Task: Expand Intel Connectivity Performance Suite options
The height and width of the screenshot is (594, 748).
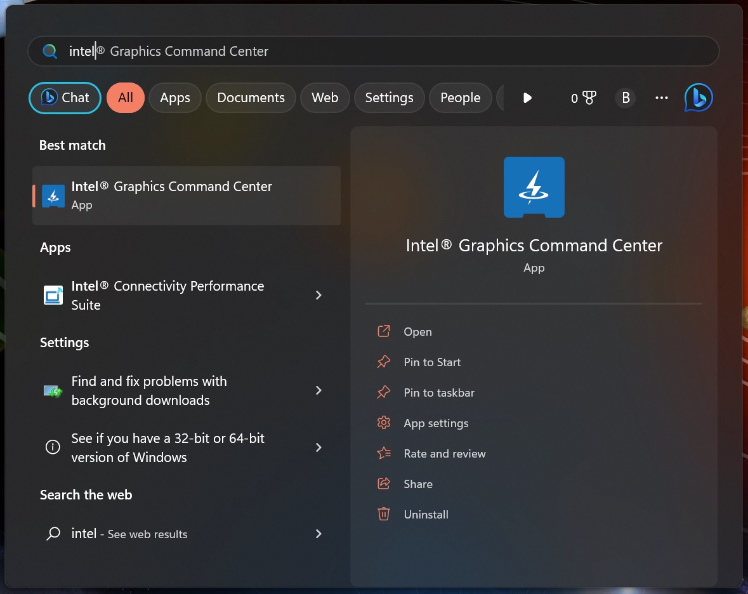Action: tap(318, 295)
